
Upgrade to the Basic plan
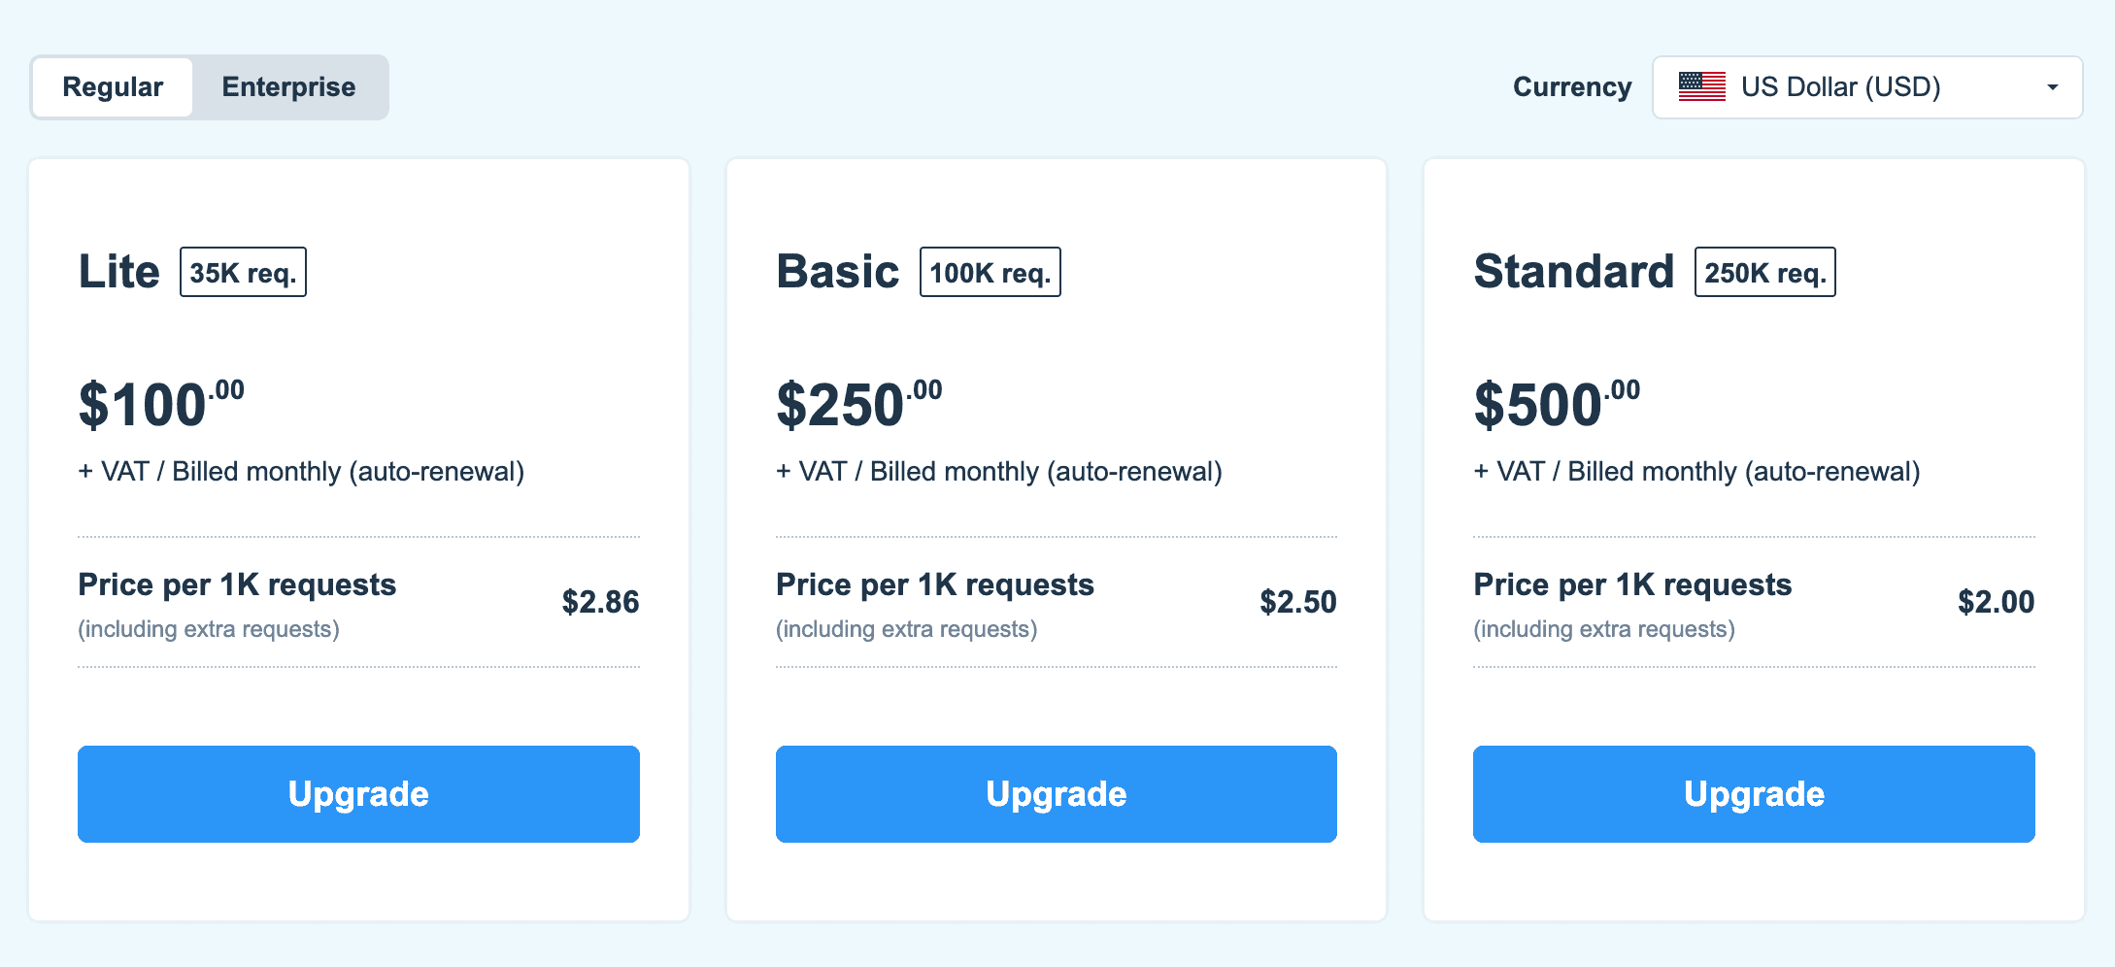pyautogui.click(x=1057, y=794)
